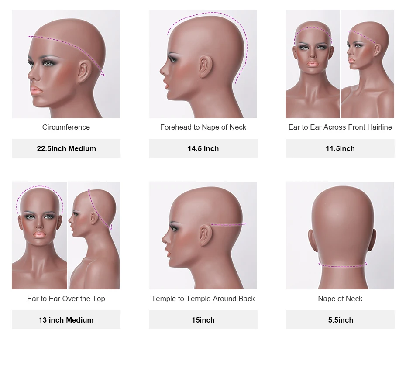Click the 22.5inch Medium measurement box
The height and width of the screenshot is (371, 406).
(66, 148)
